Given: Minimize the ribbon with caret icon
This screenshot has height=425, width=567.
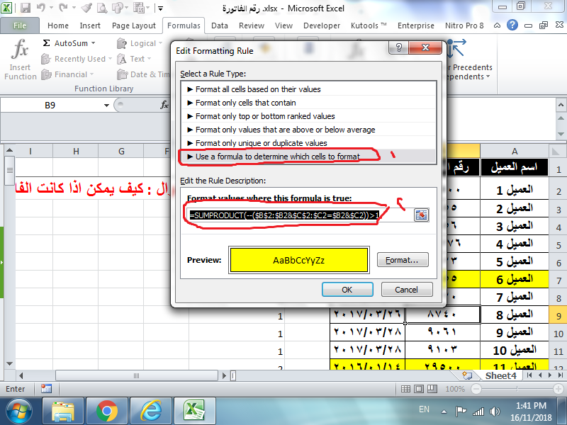Looking at the screenshot, I should [x=498, y=25].
